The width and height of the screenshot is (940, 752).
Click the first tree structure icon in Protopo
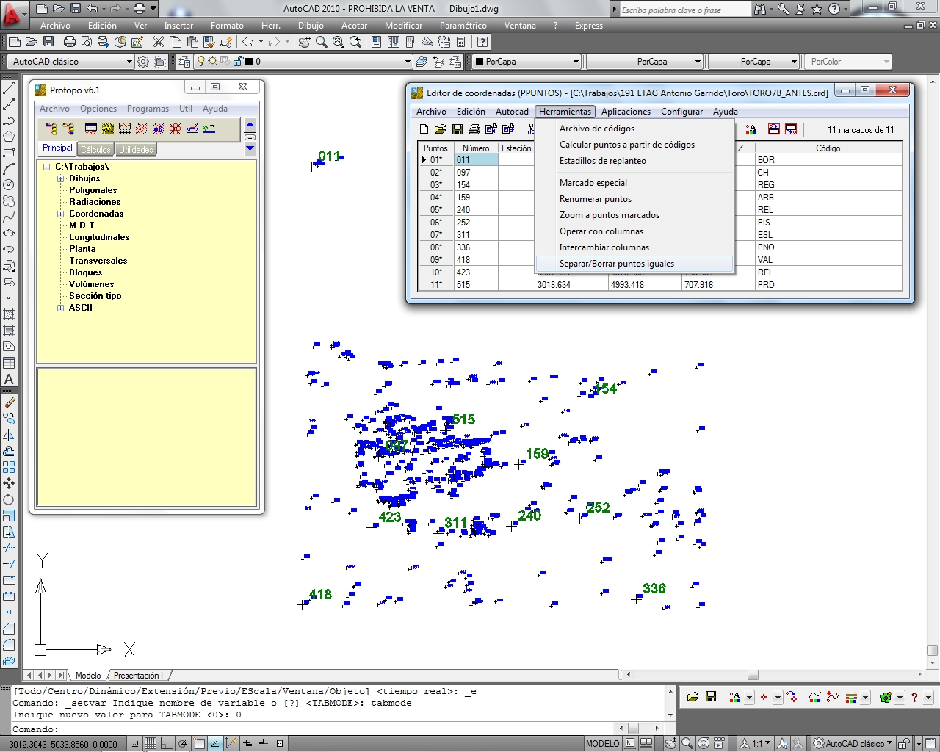click(51, 129)
